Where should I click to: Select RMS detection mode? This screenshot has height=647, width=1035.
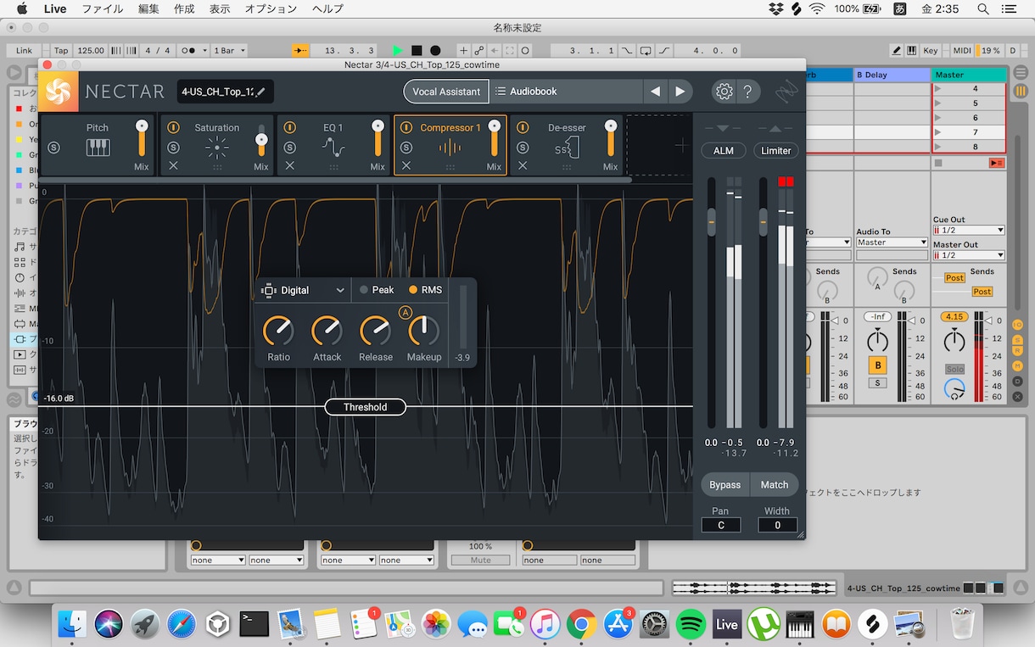(x=426, y=290)
